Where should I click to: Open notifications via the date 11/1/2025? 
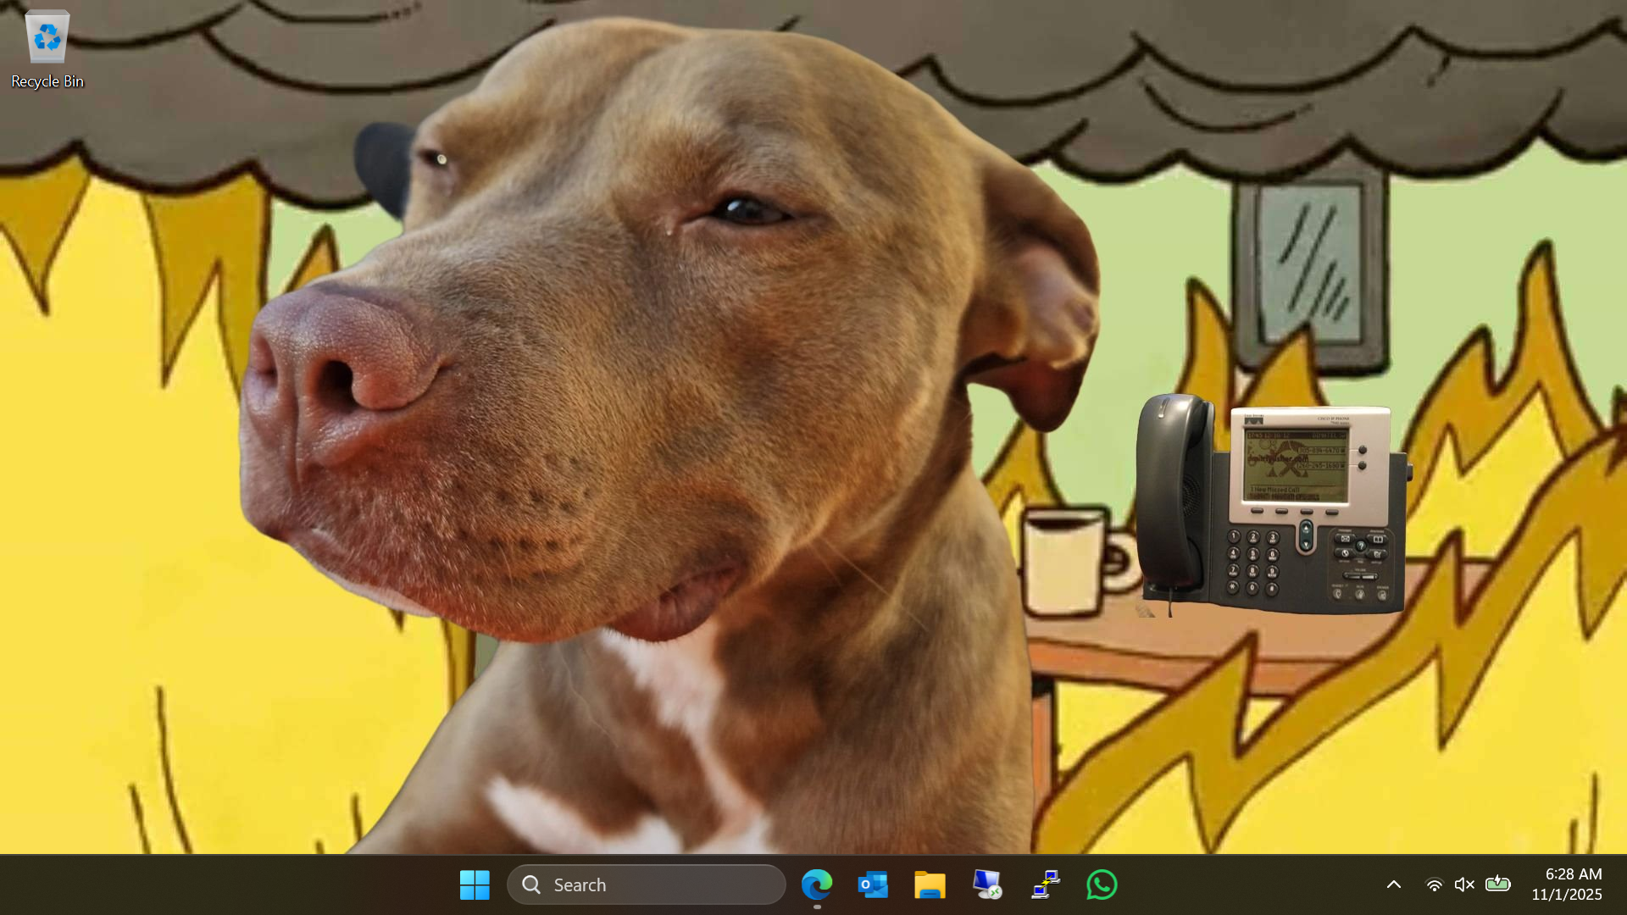click(x=1566, y=894)
